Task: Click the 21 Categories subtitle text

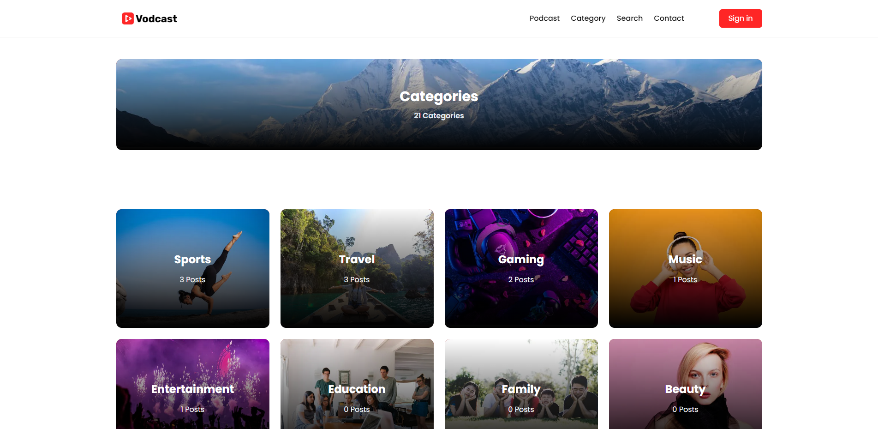Action: pyautogui.click(x=439, y=116)
